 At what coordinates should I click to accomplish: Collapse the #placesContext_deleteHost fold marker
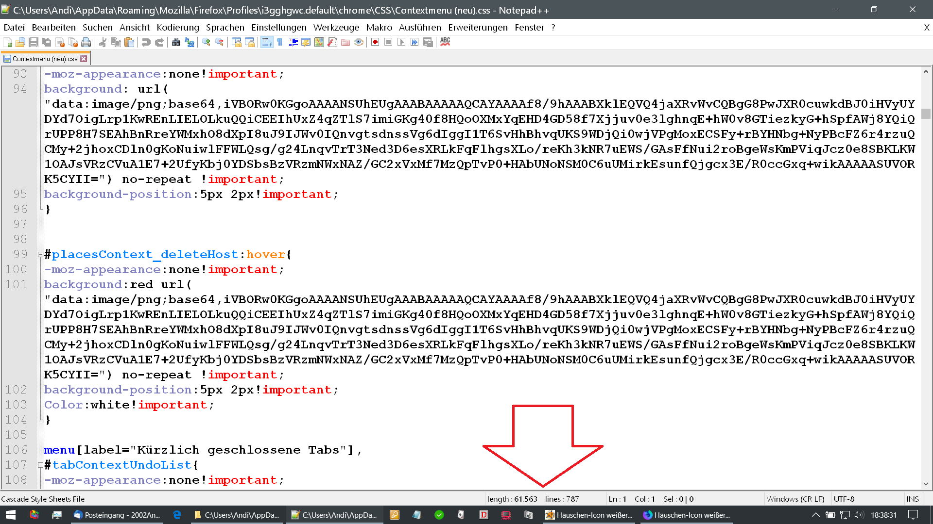(x=40, y=254)
